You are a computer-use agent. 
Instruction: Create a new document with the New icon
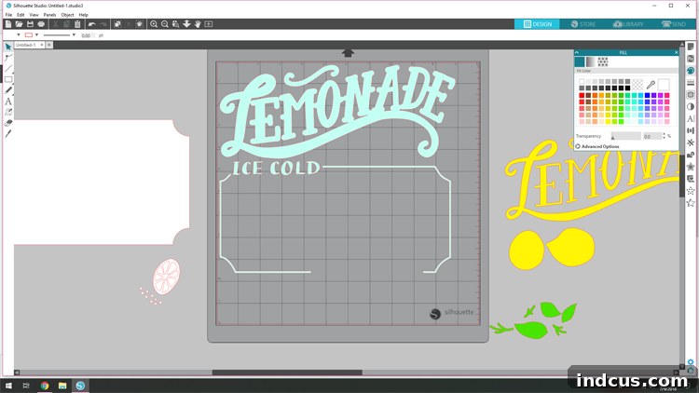point(8,24)
